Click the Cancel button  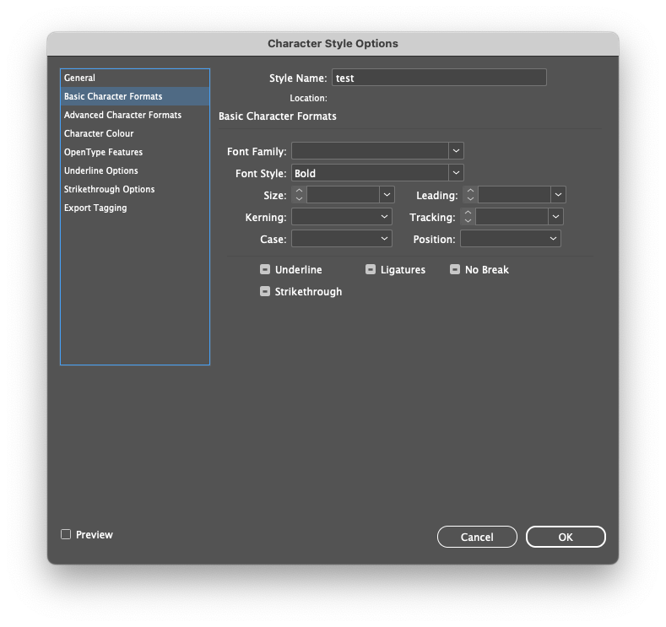click(477, 537)
